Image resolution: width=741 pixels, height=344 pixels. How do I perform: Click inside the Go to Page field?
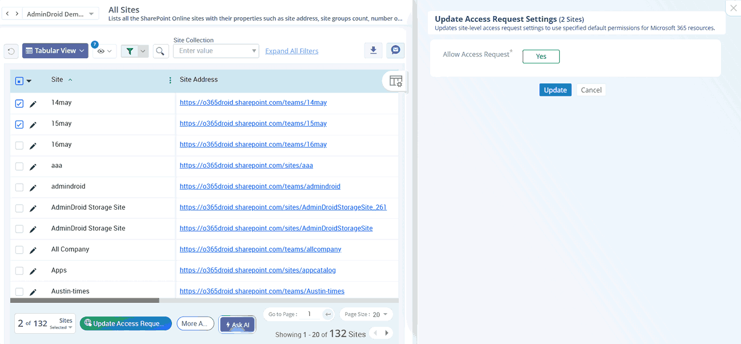(309, 314)
